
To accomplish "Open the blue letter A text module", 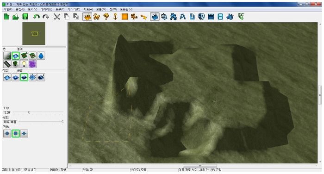I will 183,17.
